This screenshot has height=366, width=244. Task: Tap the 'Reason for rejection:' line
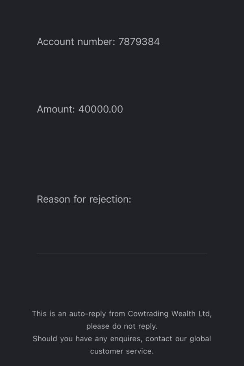click(x=84, y=199)
